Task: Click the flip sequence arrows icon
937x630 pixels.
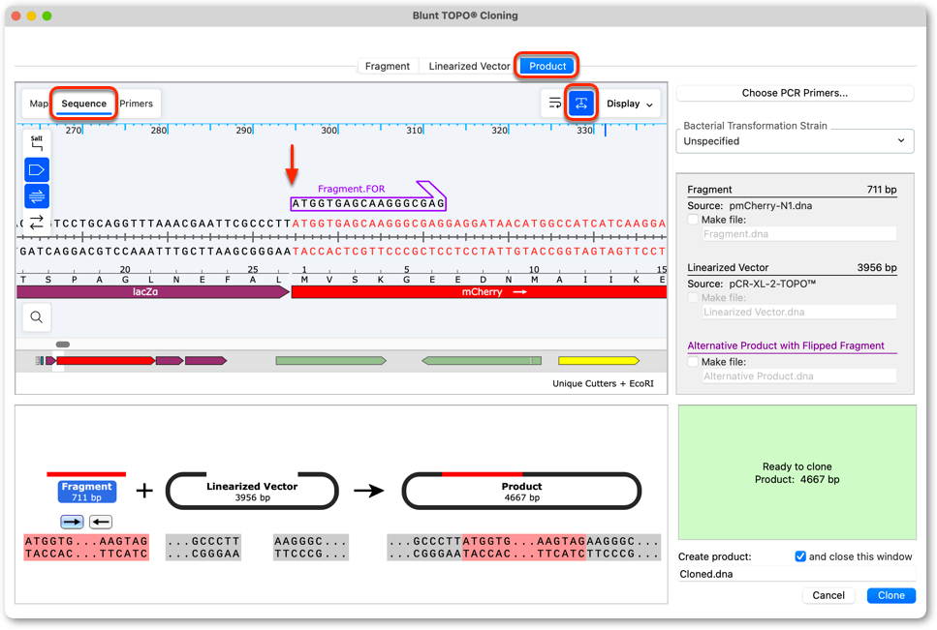Action: click(x=37, y=222)
